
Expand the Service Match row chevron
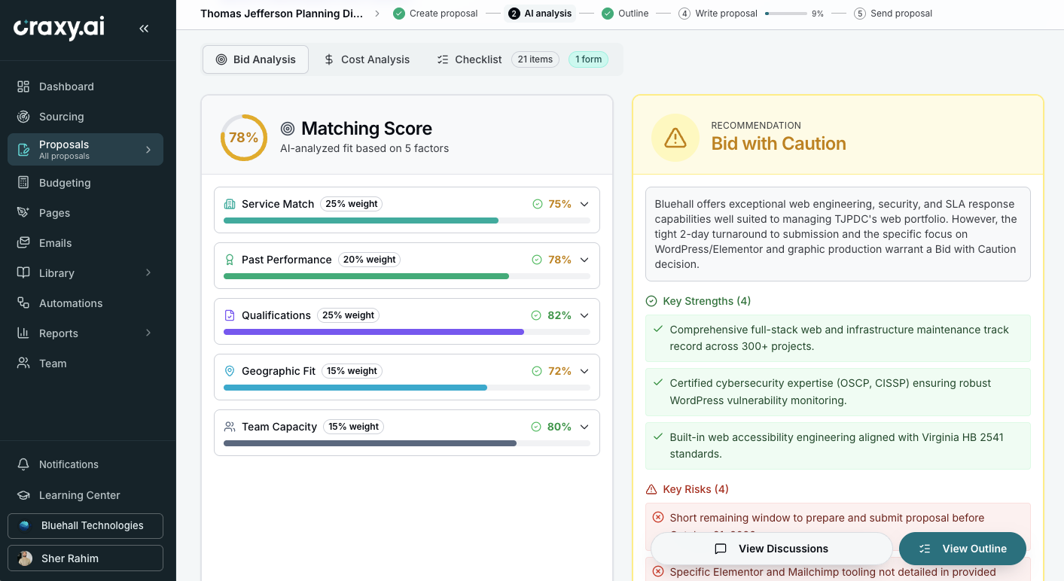[584, 204]
